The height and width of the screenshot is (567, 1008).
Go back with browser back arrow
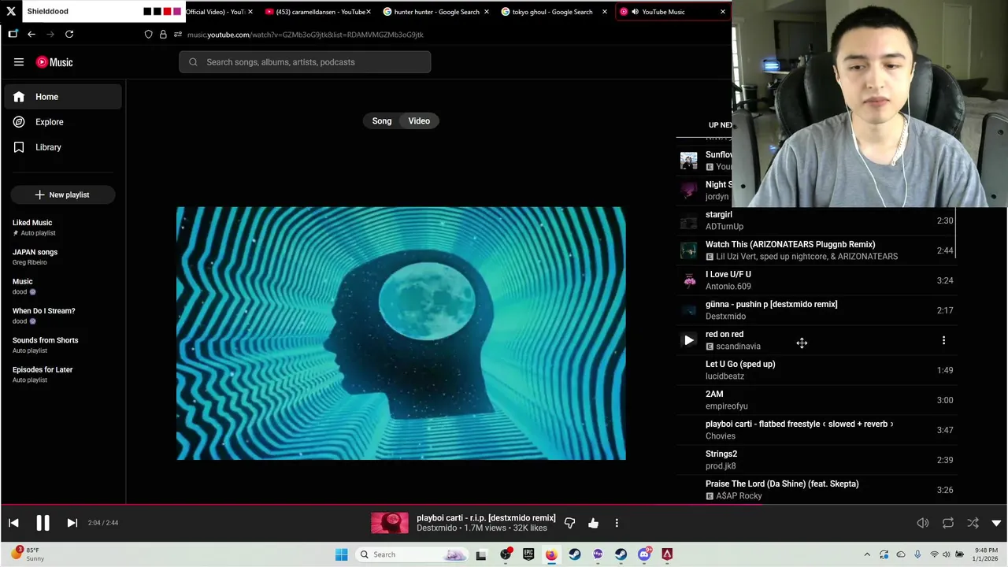coord(31,34)
